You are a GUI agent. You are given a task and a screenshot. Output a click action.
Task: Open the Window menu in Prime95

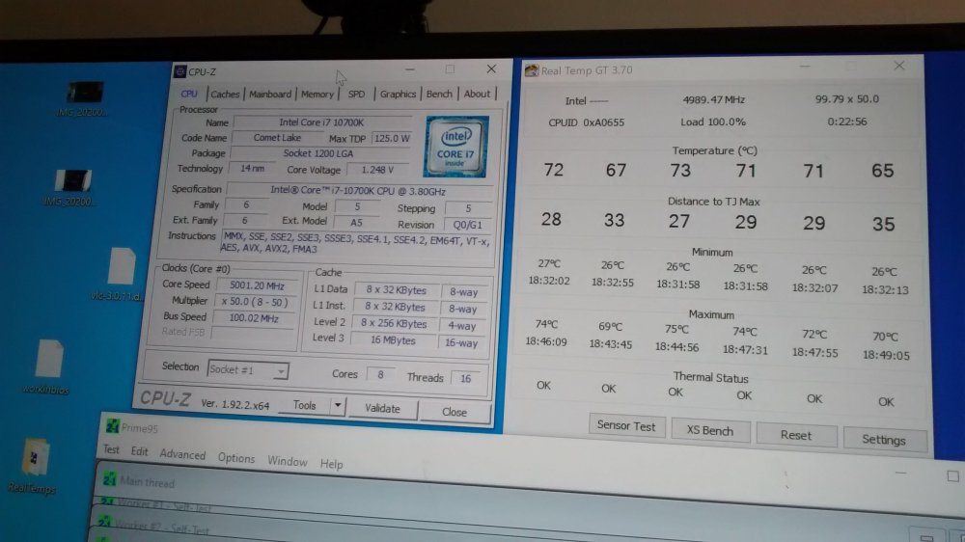click(x=287, y=461)
